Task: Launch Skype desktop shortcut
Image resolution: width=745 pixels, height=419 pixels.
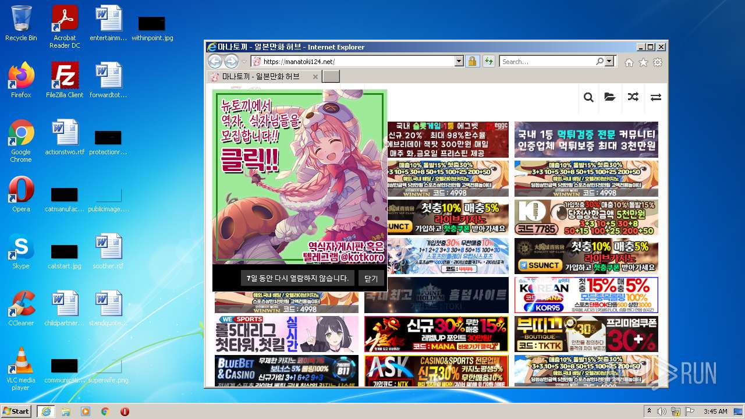Action: point(21,251)
